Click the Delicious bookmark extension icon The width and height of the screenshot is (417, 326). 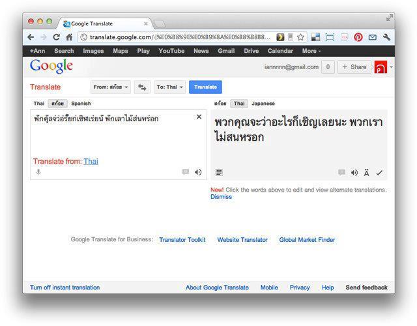[315, 37]
